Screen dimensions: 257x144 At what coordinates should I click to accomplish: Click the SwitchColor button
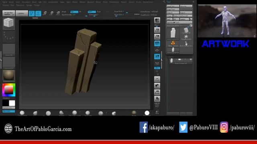[x=9, y=108]
